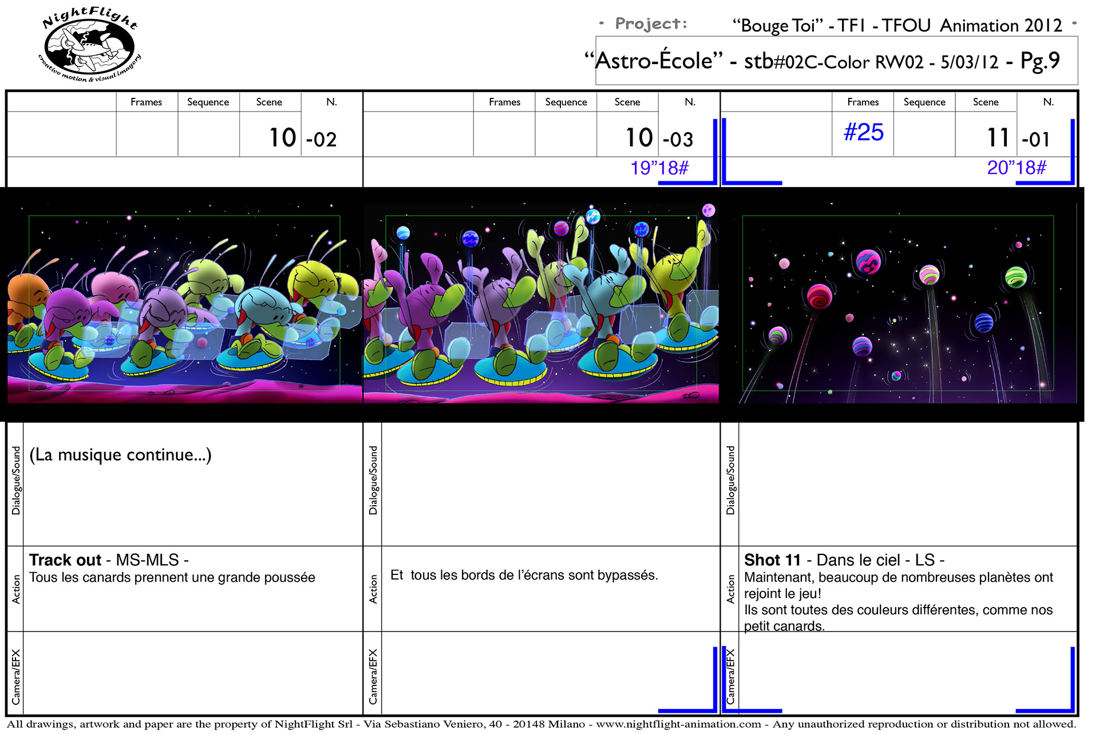Click 'Et tous les bords de l'écrans sont bypassés.'
The height and width of the screenshot is (734, 1099).
(524, 576)
